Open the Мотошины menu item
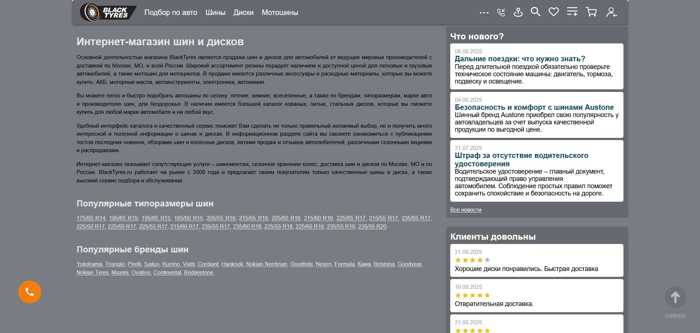Image resolution: width=700 pixels, height=333 pixels. click(x=280, y=12)
